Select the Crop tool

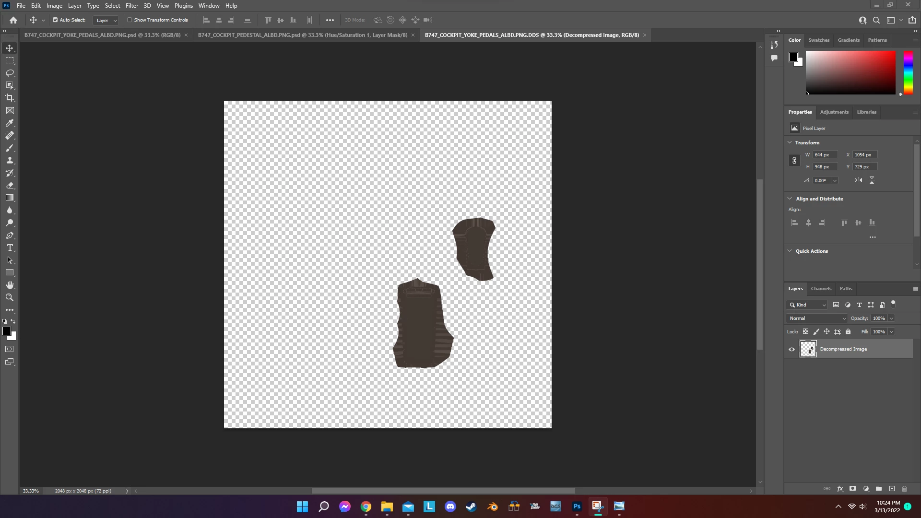10,98
